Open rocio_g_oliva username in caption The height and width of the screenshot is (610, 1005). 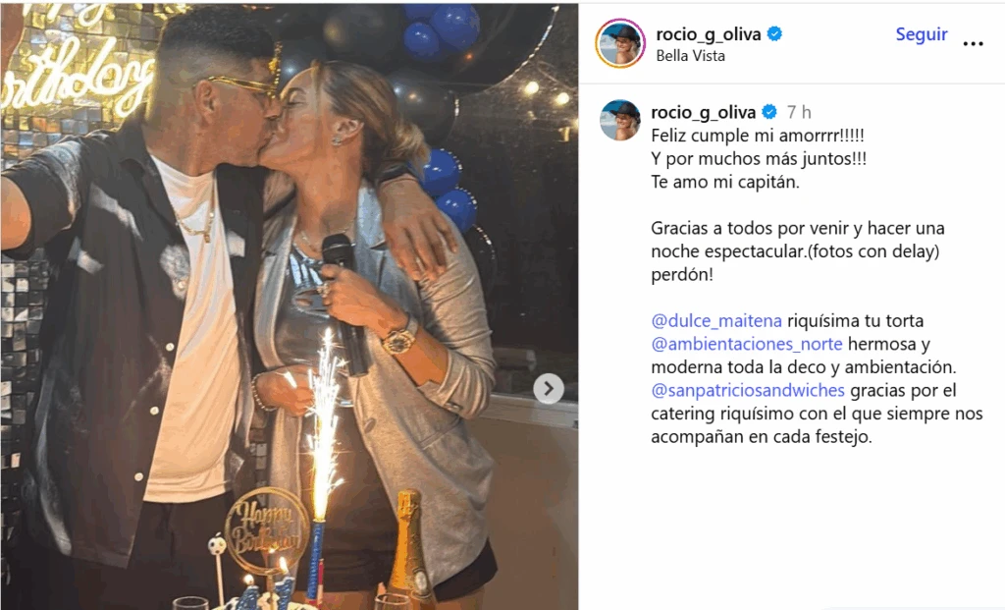(703, 113)
